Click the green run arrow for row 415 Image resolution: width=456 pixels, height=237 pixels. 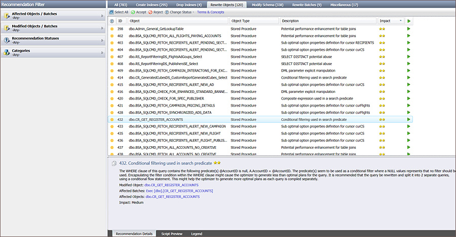click(408, 85)
